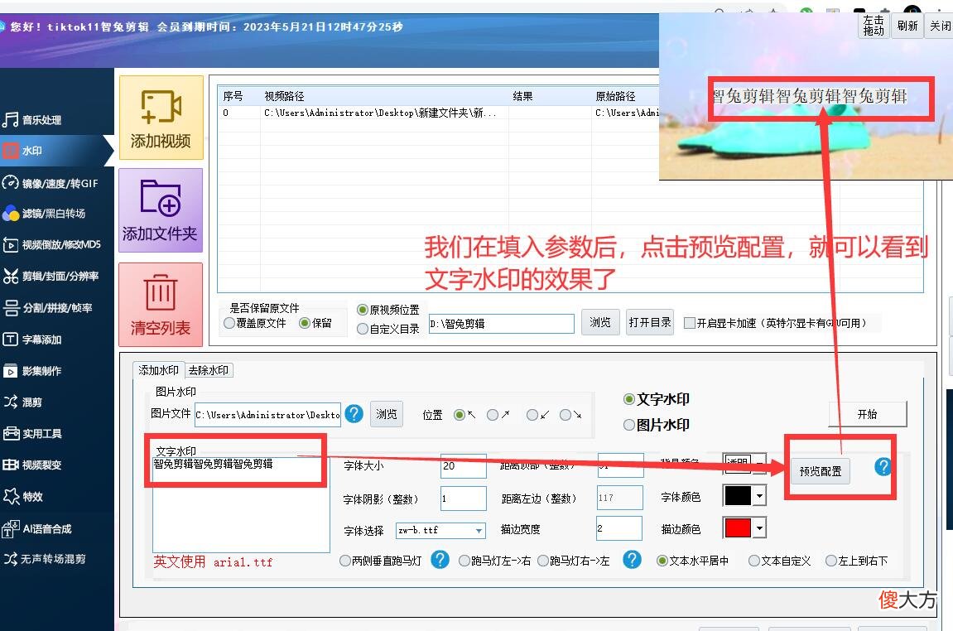This screenshot has height=631, width=953.
Task: Click 添加文件夹 big button
Action: point(161,210)
